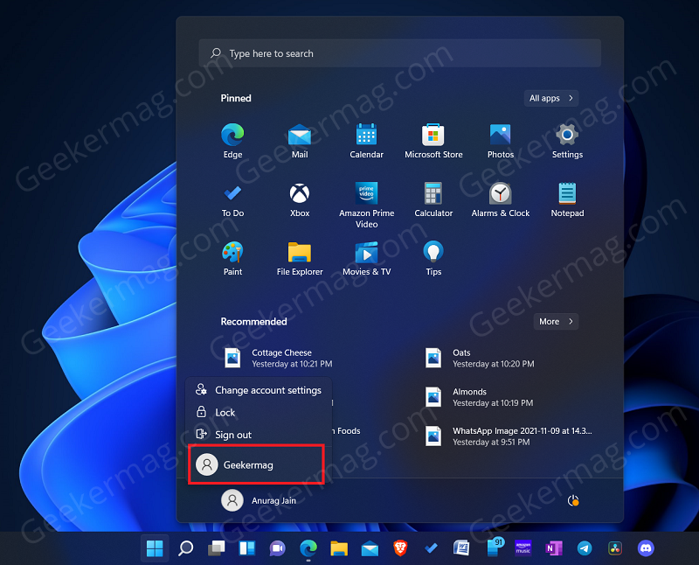Open the Paint pinned app
Viewport: 699px width, 565px height.
coord(232,258)
